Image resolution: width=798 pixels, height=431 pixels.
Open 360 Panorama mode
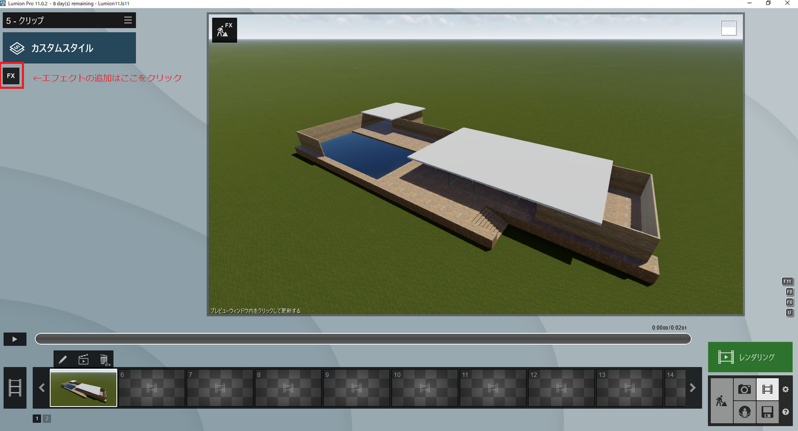point(745,412)
